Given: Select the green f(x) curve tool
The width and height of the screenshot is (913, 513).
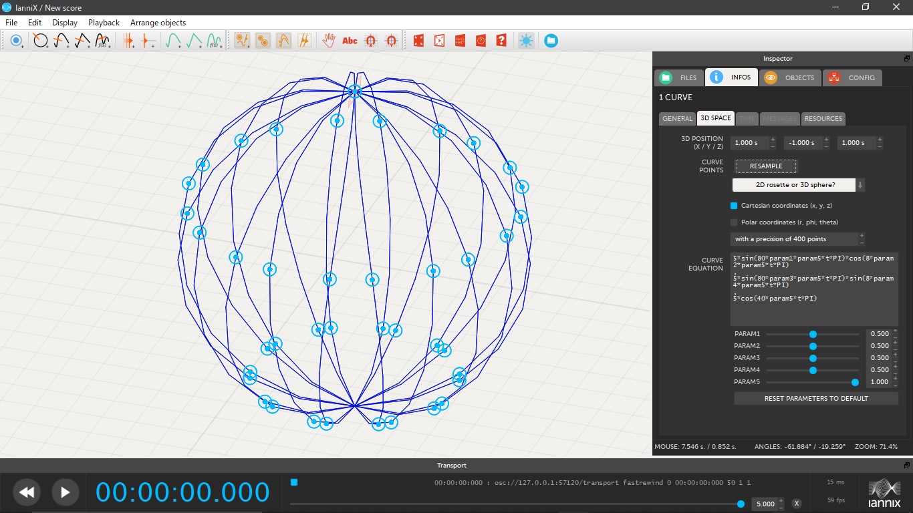Looking at the screenshot, I should 215,41.
